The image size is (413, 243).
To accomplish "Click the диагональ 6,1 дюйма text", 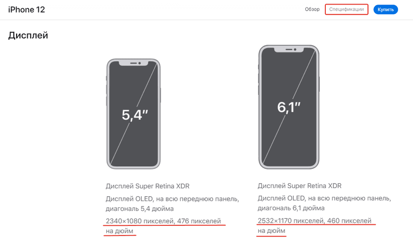I will tap(291, 208).
